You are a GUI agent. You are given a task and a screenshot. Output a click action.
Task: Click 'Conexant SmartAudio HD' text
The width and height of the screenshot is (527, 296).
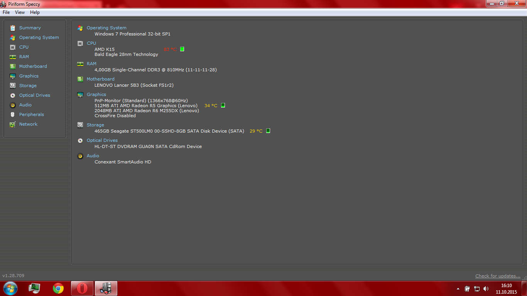point(123,162)
